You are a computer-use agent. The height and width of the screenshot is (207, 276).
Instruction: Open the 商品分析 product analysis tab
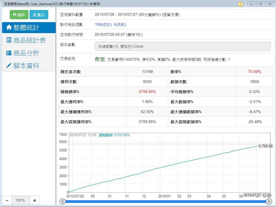tap(28, 53)
